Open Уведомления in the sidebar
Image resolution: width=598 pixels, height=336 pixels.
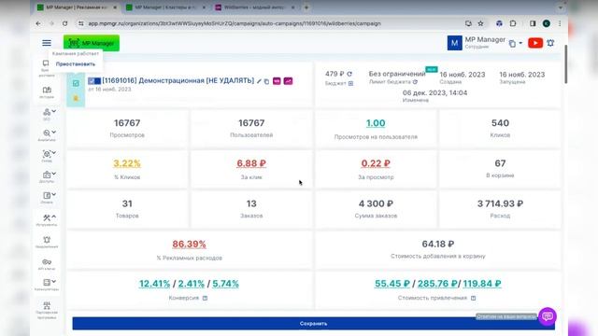[47, 243]
